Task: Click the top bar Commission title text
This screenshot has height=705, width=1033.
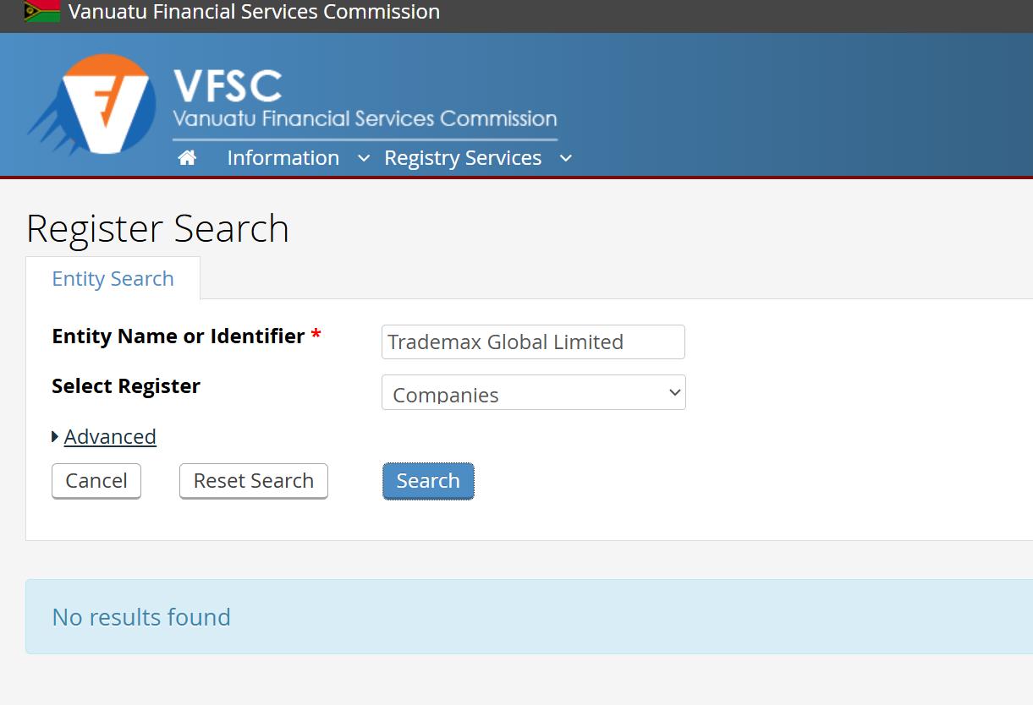Action: (x=254, y=12)
